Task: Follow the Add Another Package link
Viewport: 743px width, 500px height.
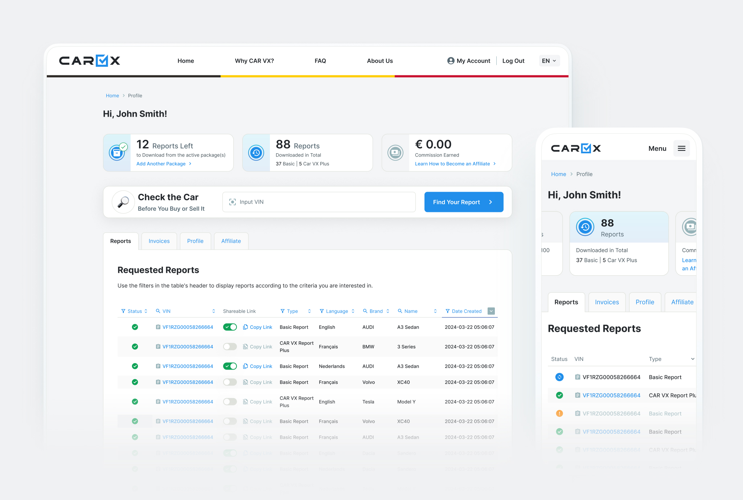Action: click(x=161, y=164)
